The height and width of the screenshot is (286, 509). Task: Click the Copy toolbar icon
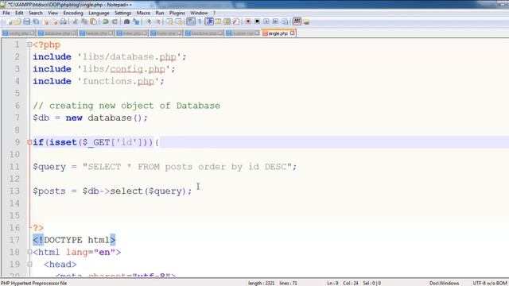coord(84,21)
